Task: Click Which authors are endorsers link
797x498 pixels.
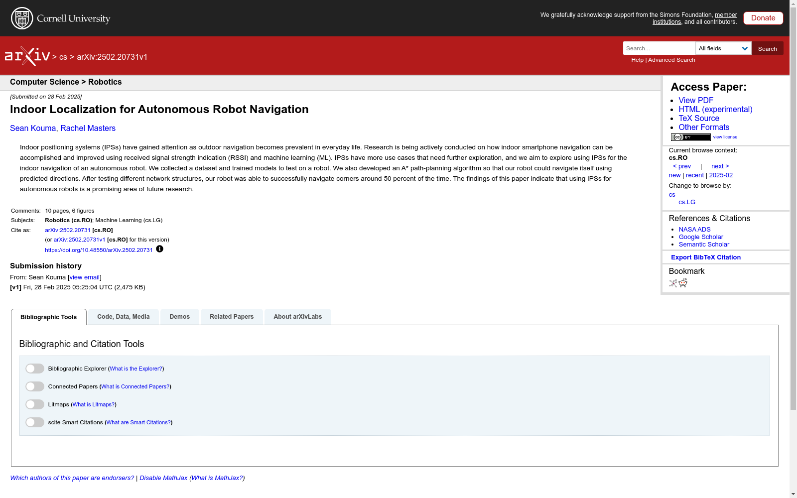Action: 72,478
